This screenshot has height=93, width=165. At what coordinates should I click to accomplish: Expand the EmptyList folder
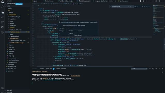point(13,19)
